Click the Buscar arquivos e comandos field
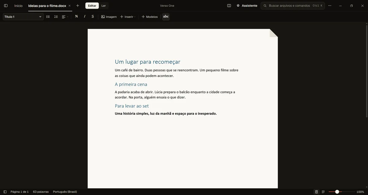Viewport: 368px width, 195px height. (x=293, y=6)
